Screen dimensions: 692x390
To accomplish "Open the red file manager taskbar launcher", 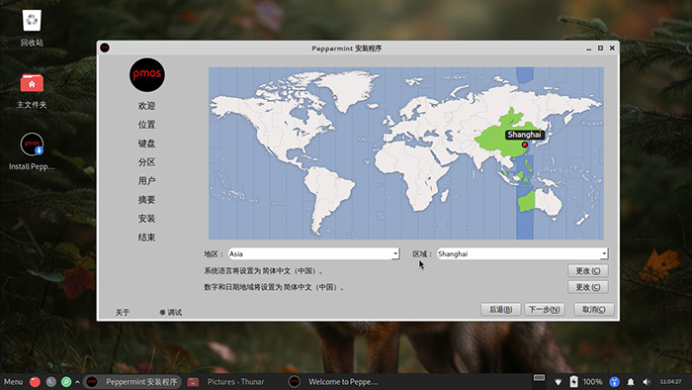I will [x=35, y=382].
